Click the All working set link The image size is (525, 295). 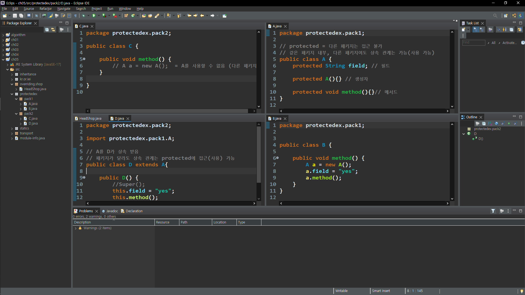(493, 43)
